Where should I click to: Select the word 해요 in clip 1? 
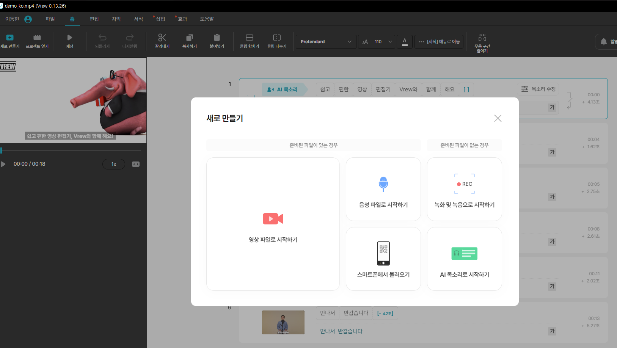449,89
